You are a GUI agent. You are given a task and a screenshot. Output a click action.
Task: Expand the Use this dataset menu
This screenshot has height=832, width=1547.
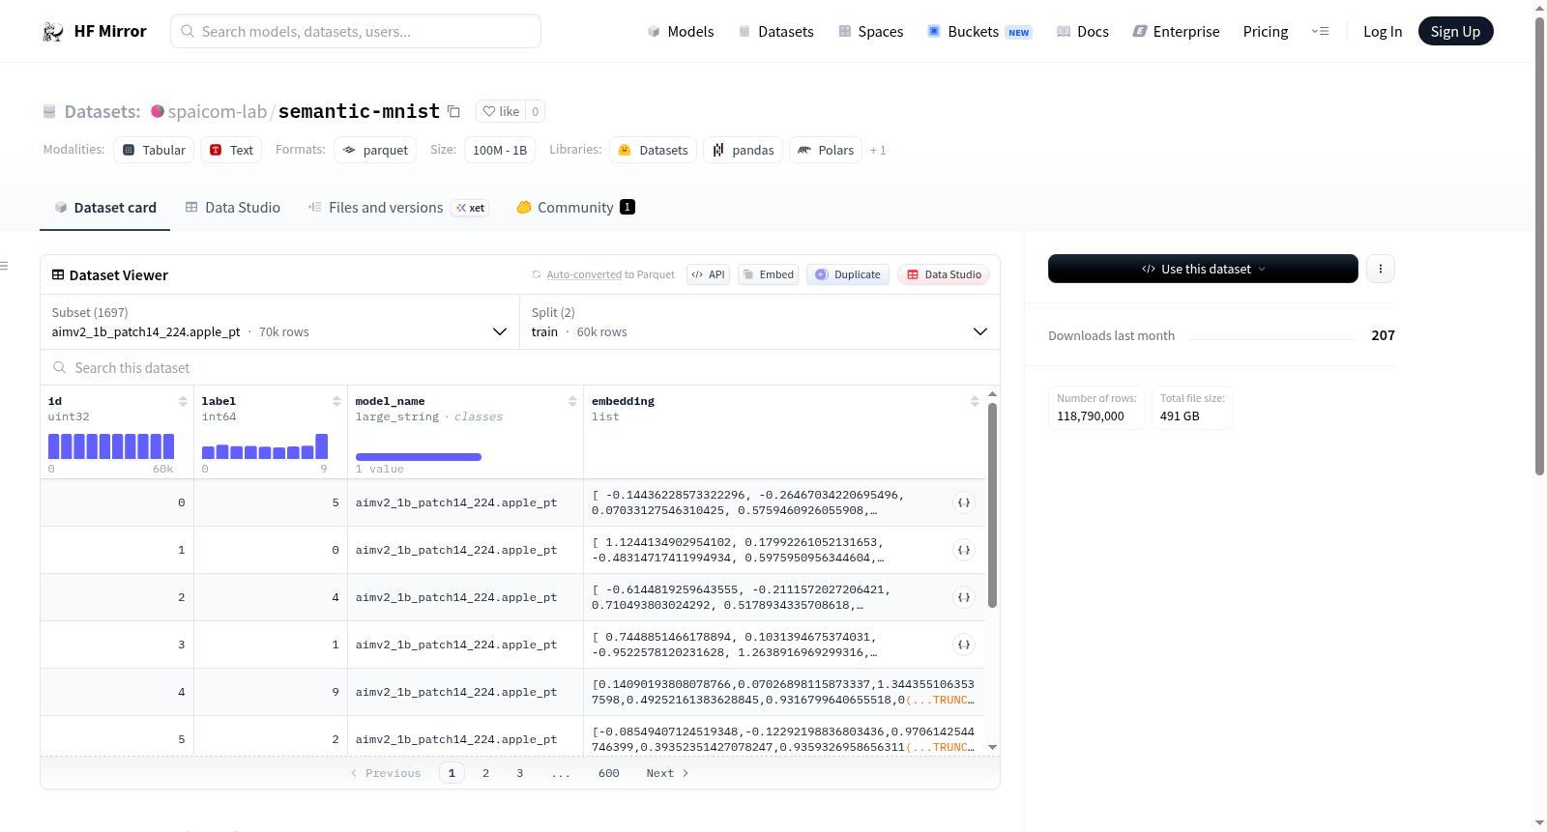(1203, 269)
